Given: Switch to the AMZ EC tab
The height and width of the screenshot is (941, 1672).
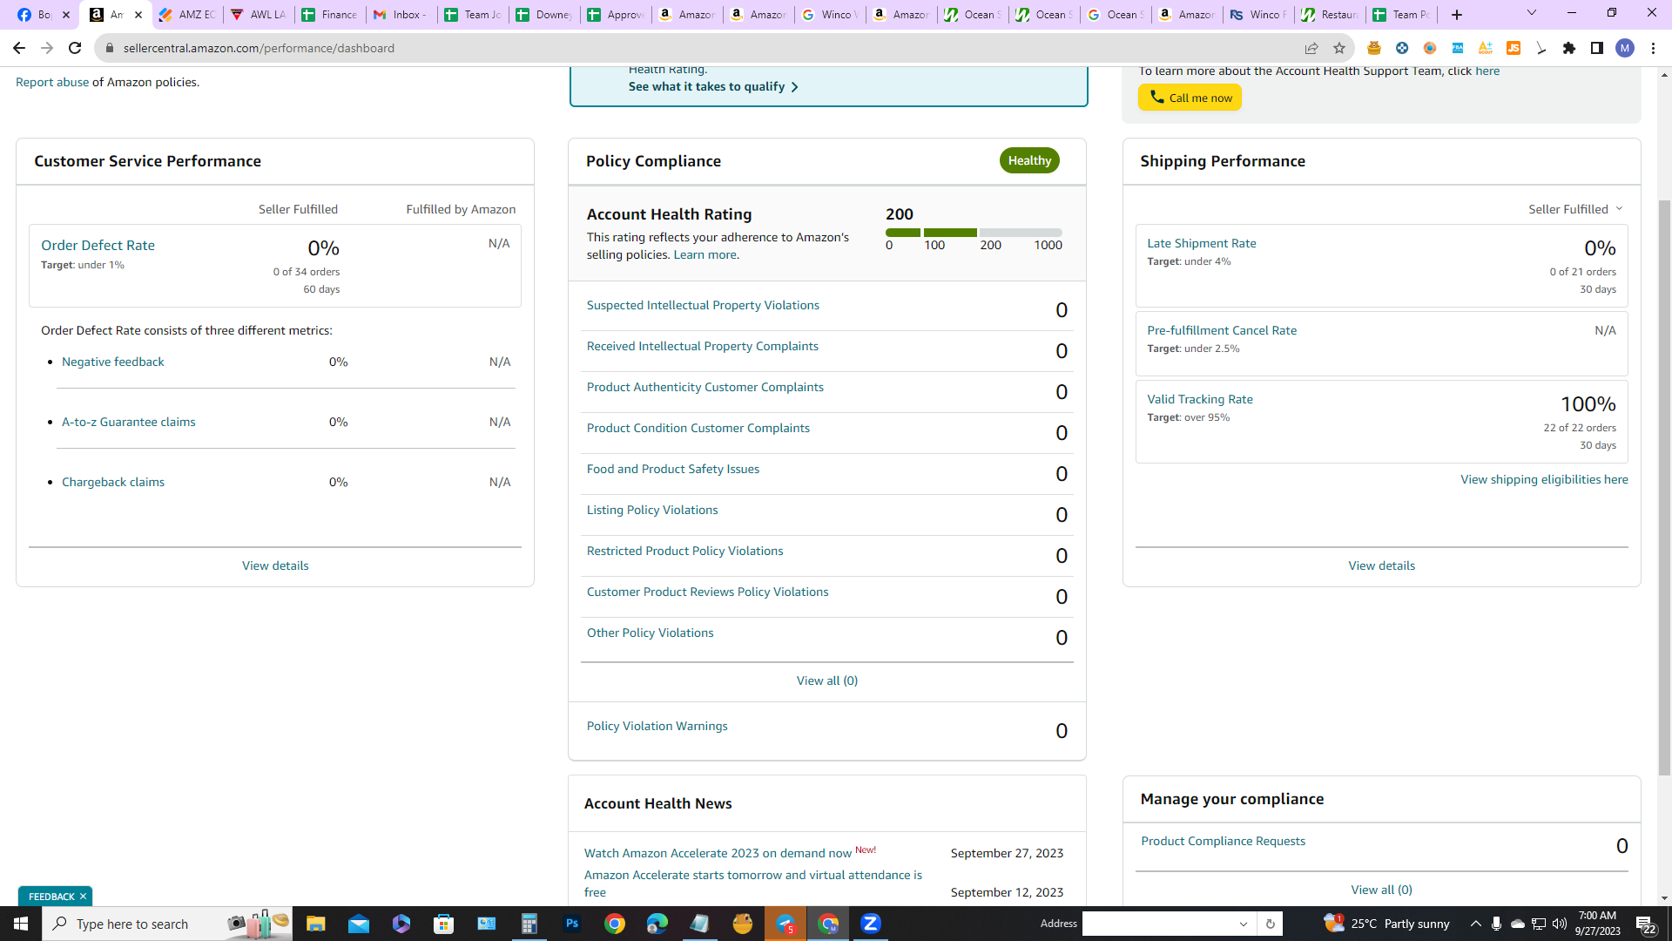Looking at the screenshot, I should pos(187,15).
